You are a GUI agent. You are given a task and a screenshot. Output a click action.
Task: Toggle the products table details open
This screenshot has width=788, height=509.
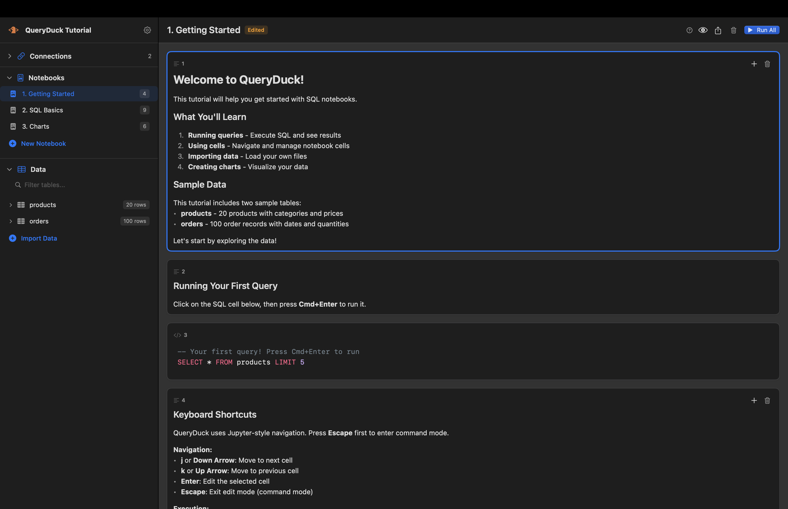tap(11, 204)
